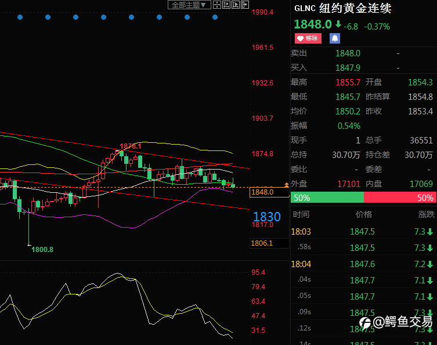Click the leftmost blue dot marker

20,17
